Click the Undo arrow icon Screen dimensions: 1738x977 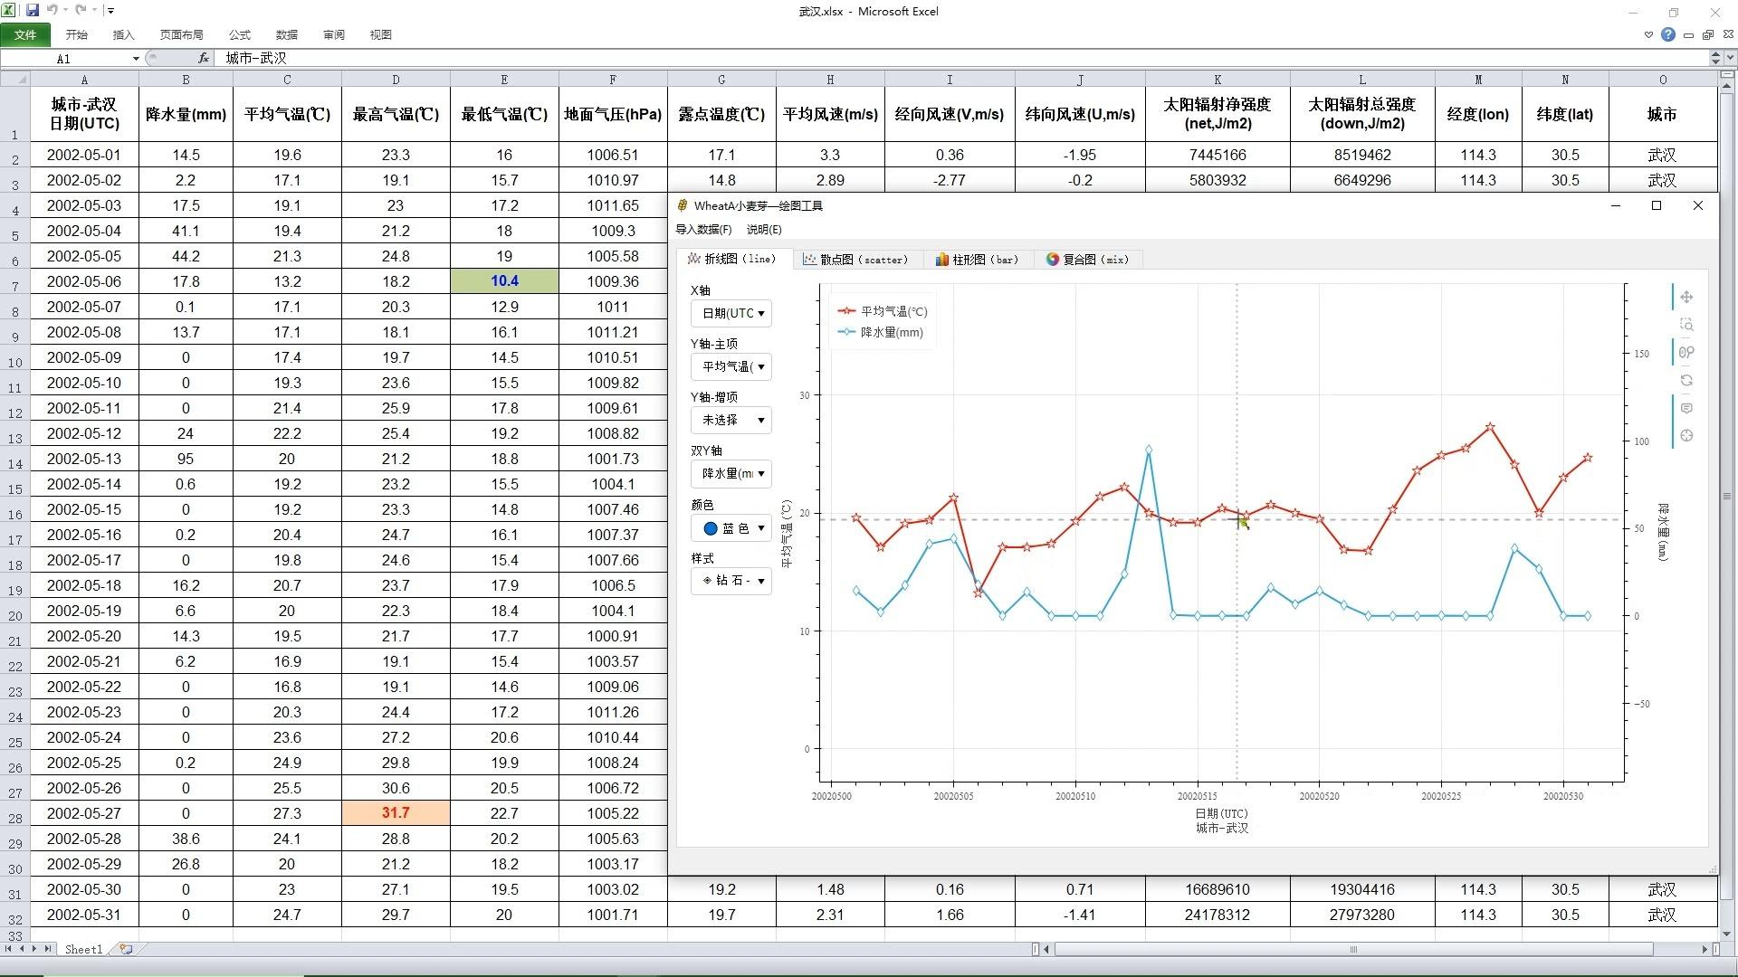point(53,10)
